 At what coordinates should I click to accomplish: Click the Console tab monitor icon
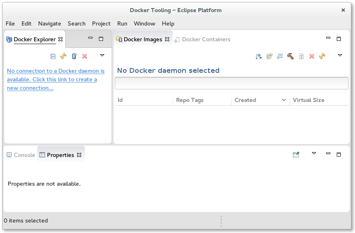(x=9, y=155)
